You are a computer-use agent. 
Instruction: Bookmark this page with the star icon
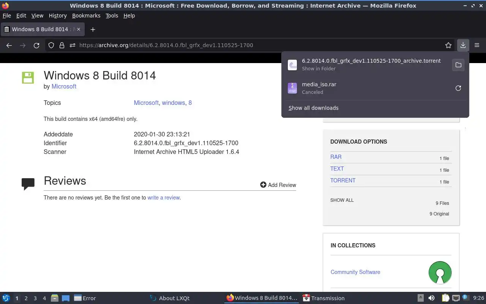click(x=448, y=45)
